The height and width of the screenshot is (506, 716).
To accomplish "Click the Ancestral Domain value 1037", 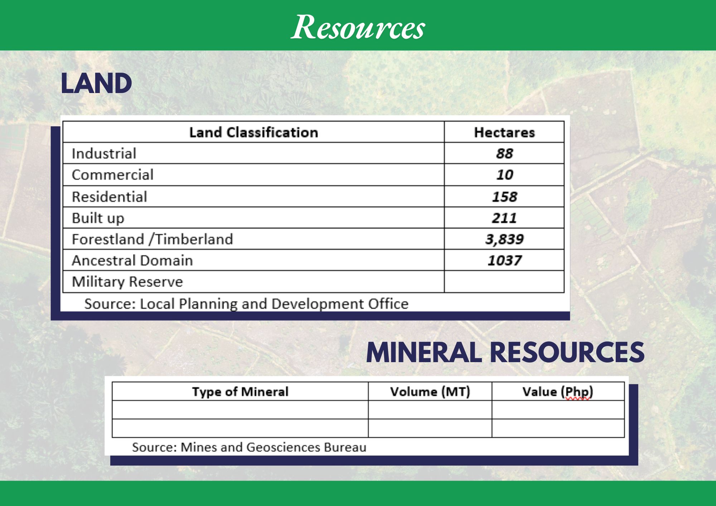I will (504, 261).
